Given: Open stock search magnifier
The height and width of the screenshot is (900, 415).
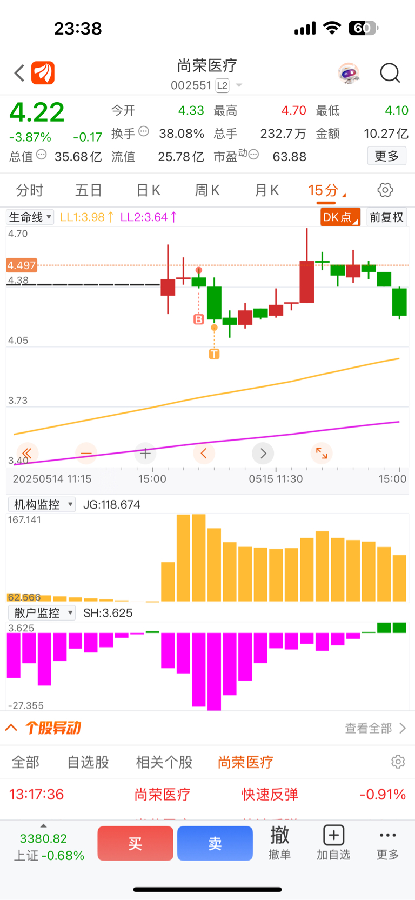Looking at the screenshot, I should point(390,73).
